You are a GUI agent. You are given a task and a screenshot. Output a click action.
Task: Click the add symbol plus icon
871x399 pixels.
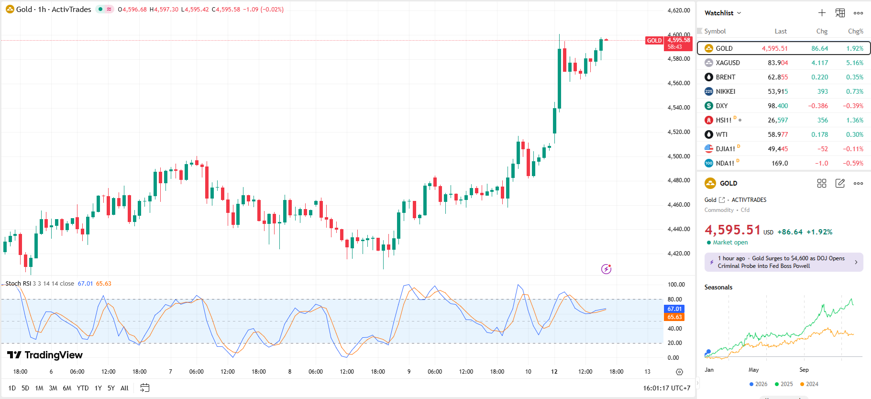coord(822,13)
